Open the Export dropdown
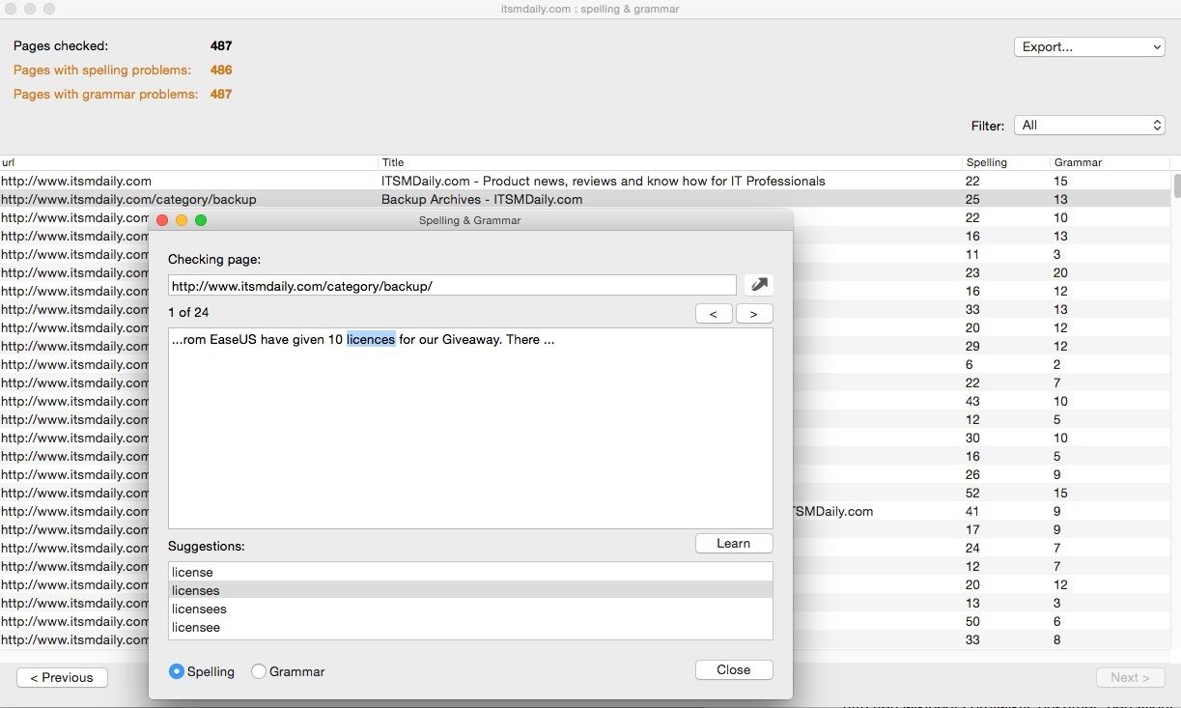This screenshot has height=708, width=1181. (x=1089, y=46)
